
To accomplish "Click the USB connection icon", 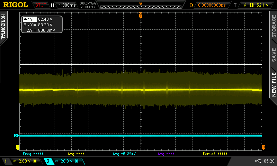I will tap(259, 161).
